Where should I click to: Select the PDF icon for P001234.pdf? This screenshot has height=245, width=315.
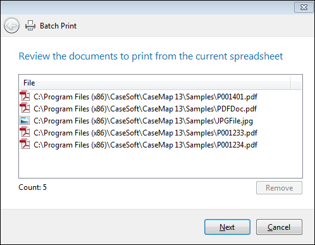click(x=25, y=144)
